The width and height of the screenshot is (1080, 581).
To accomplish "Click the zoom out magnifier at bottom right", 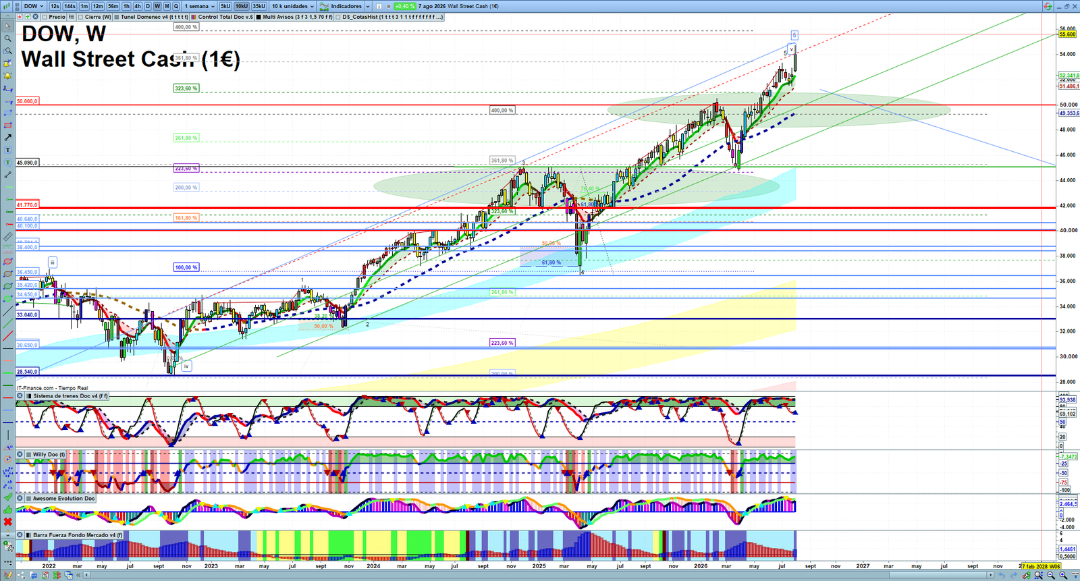I will pos(1050,575).
